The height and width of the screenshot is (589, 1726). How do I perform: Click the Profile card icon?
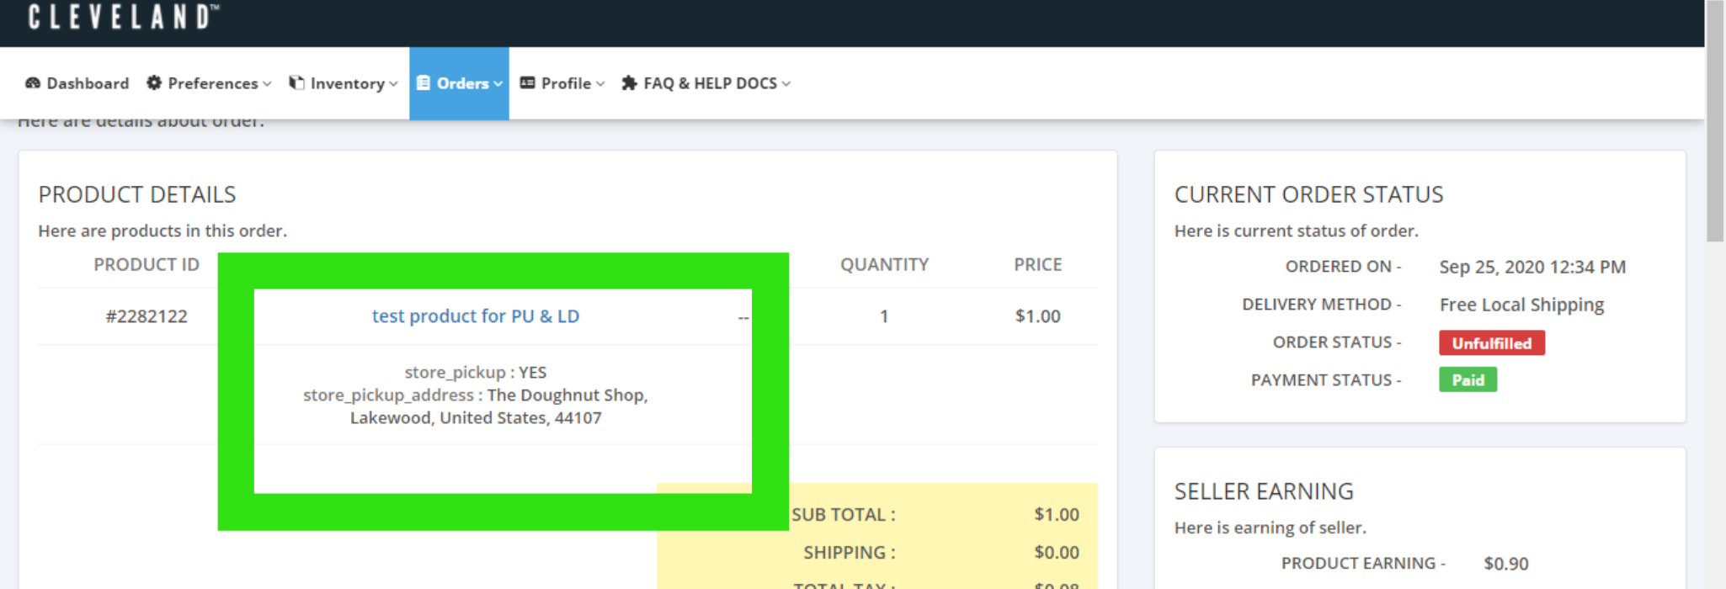pyautogui.click(x=528, y=83)
